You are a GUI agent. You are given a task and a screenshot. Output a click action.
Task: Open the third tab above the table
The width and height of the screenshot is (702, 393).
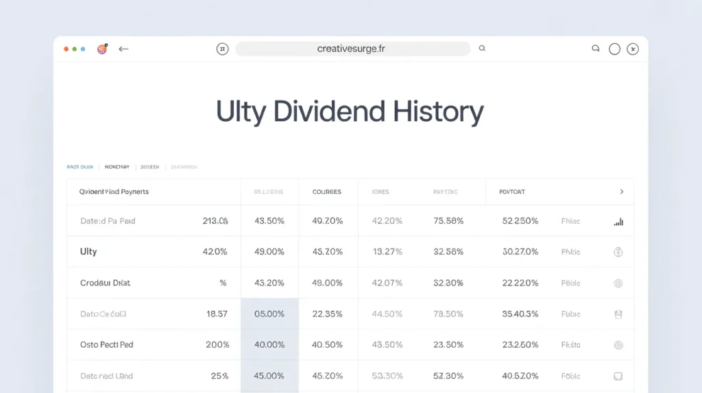tap(149, 166)
